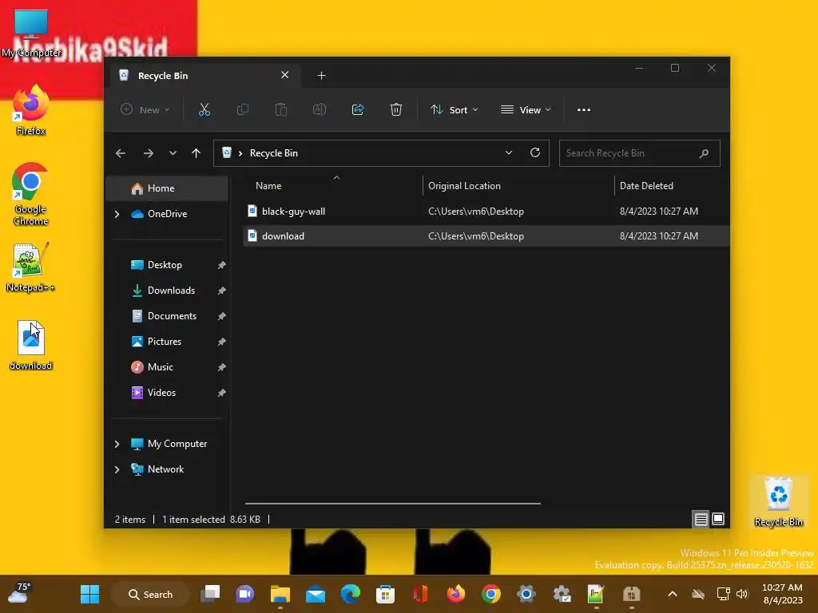818x613 pixels.
Task: Go to Home in navigation pane
Action: point(167,188)
